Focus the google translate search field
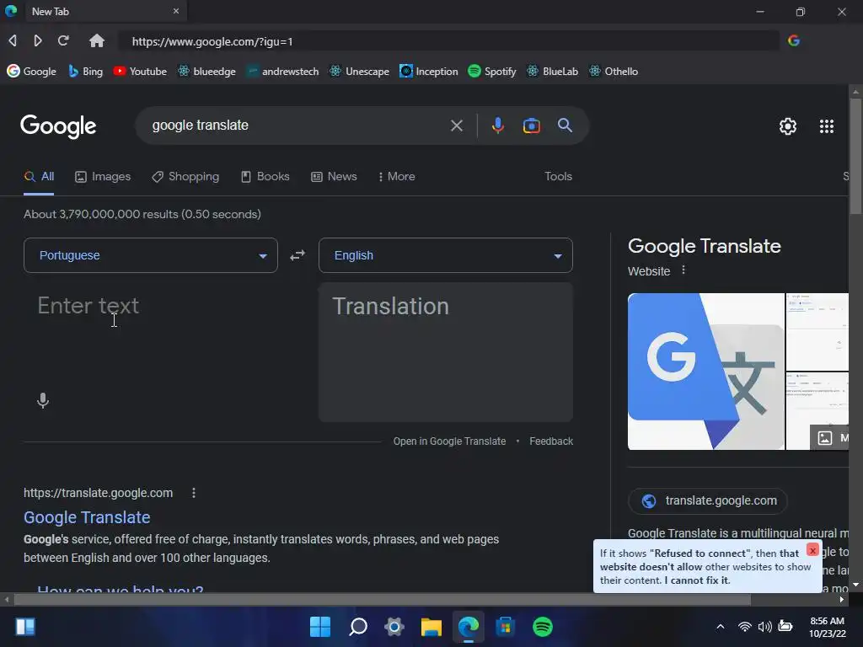Screen dimensions: 863x647 click(x=297, y=126)
